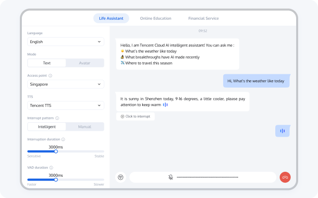Click the VAD duration info icon
This screenshot has width=318, height=198.
(x=52, y=168)
